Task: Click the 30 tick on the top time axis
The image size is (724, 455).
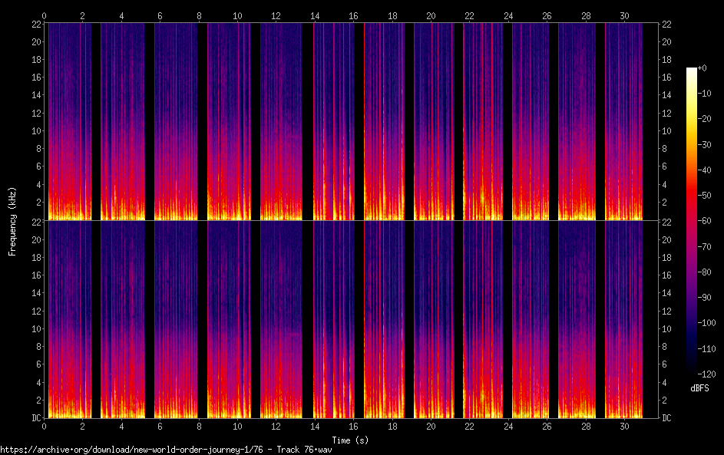Action: click(623, 15)
